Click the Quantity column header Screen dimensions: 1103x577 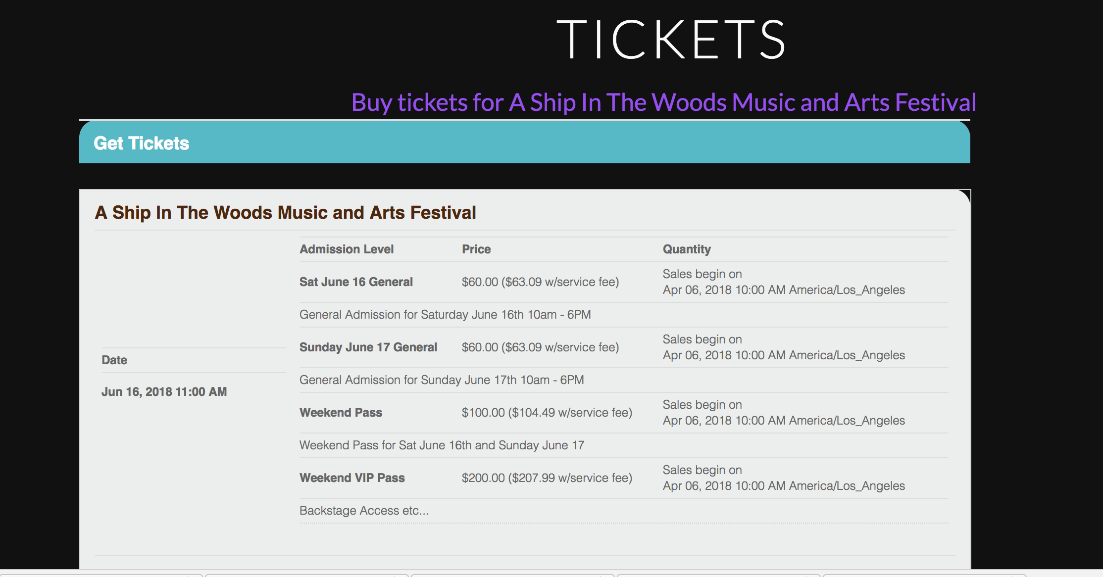pyautogui.click(x=687, y=249)
